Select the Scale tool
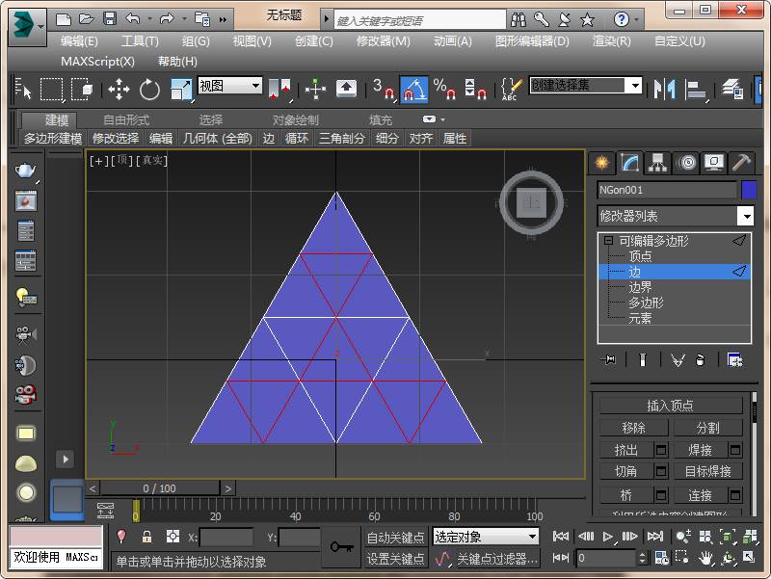The height and width of the screenshot is (579, 771). (181, 90)
